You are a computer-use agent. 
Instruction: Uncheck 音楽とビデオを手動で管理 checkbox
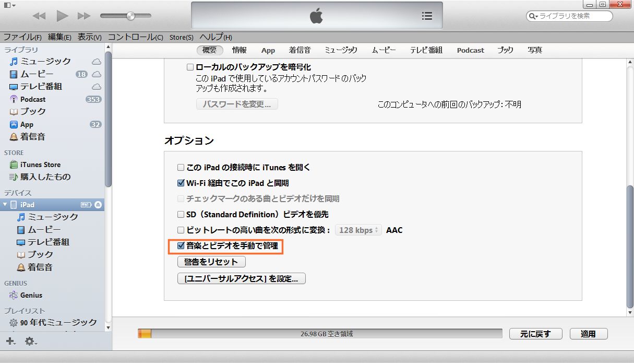181,245
